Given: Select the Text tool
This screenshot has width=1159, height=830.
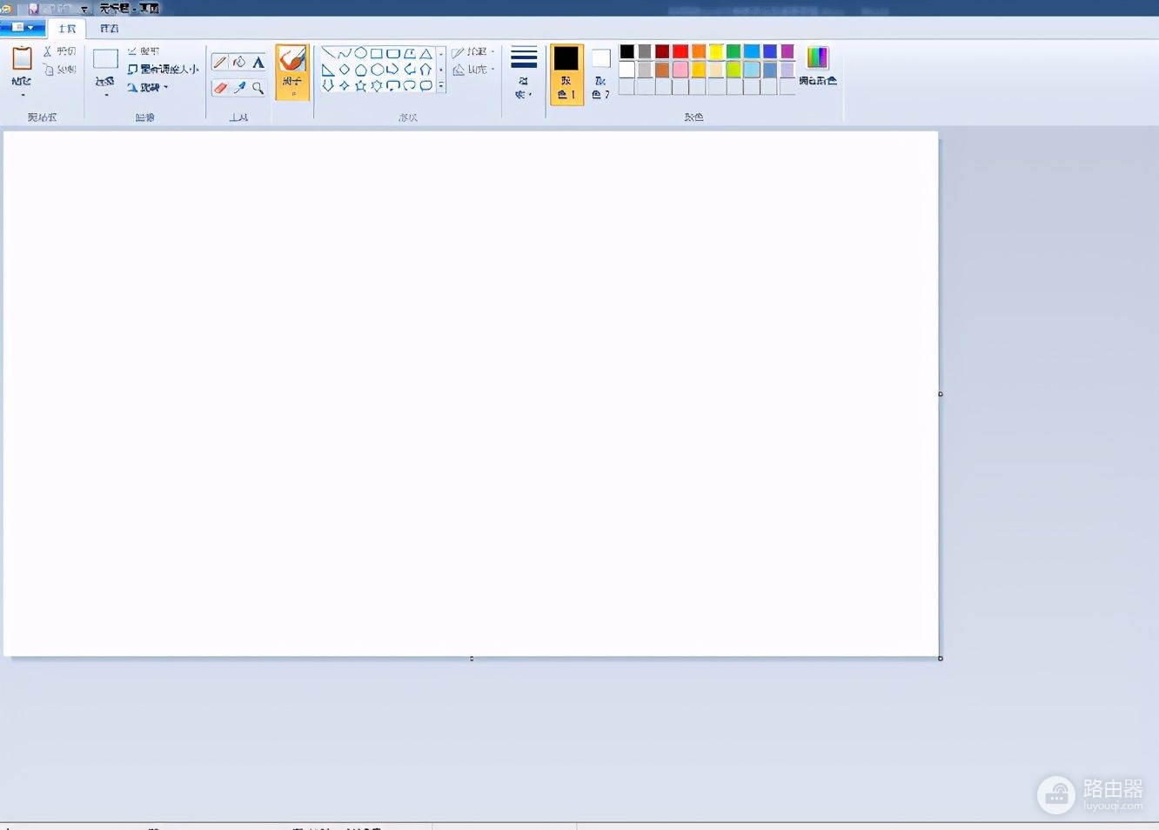Looking at the screenshot, I should pyautogui.click(x=258, y=63).
